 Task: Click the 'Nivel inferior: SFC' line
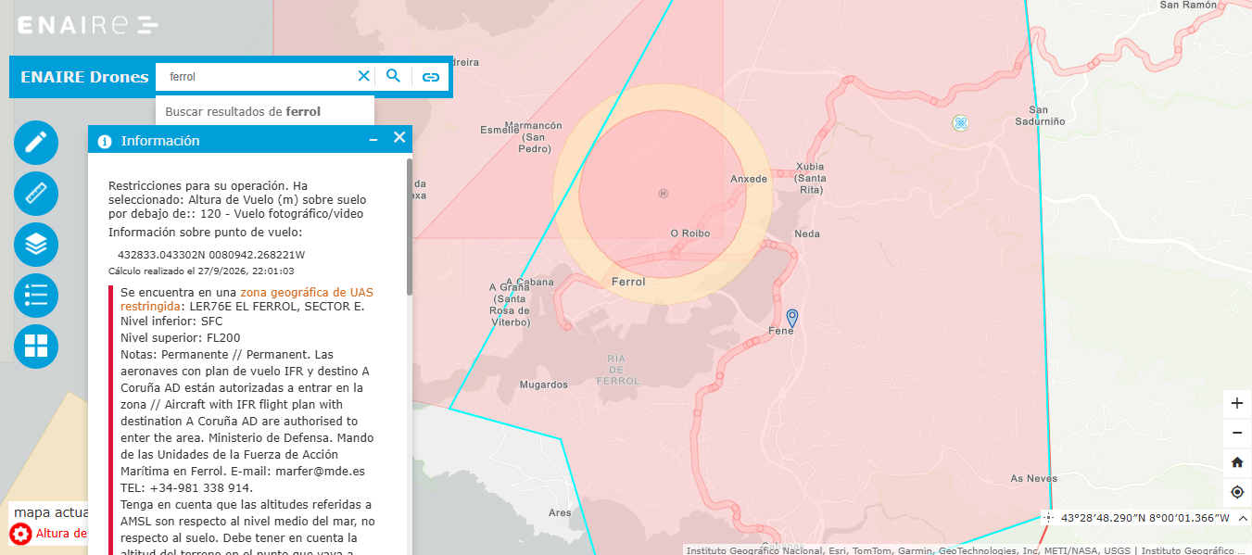pos(171,321)
